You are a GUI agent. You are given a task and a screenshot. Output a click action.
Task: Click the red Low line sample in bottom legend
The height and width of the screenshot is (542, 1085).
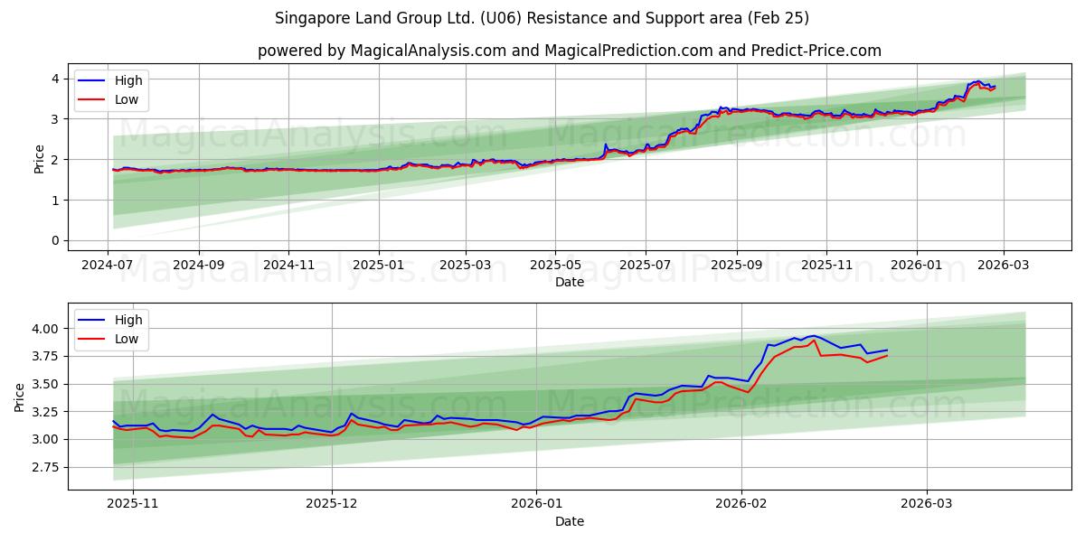(x=90, y=339)
